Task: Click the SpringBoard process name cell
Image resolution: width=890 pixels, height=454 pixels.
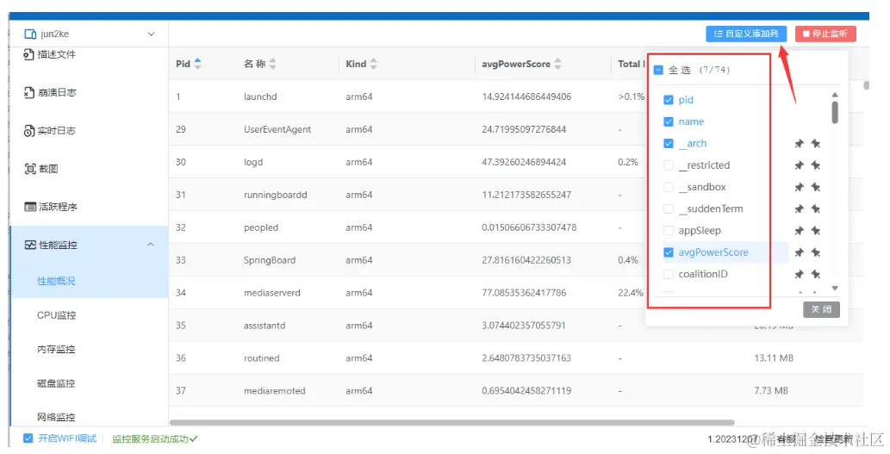Action: (270, 260)
